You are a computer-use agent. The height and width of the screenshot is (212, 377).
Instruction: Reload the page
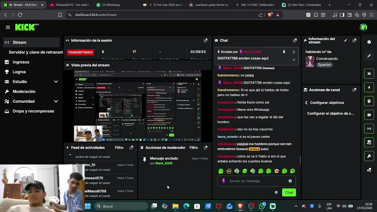pos(20,15)
